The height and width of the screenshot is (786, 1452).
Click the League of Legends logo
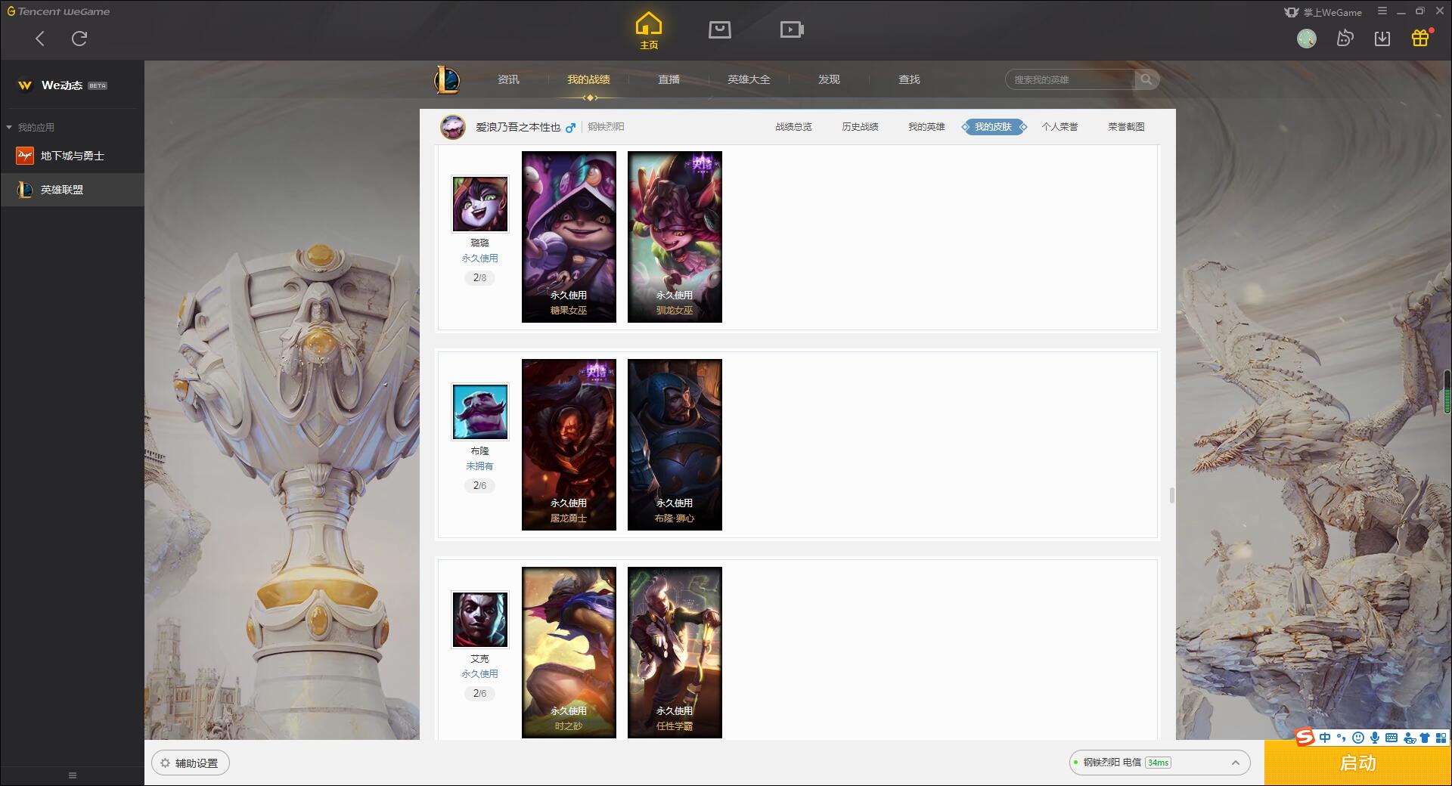pos(447,79)
